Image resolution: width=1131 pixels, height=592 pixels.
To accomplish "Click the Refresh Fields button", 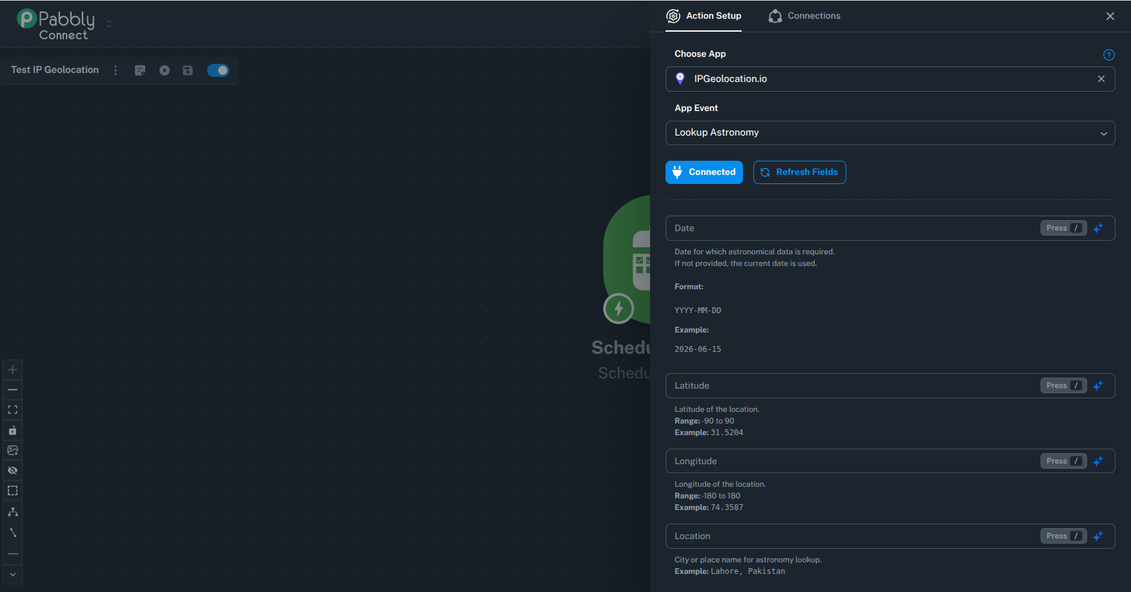I will (x=800, y=172).
